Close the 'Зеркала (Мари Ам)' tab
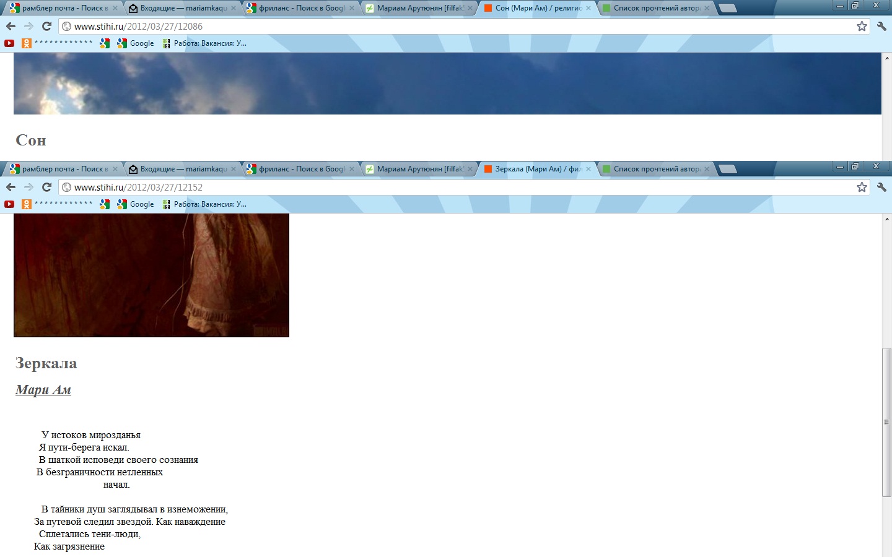 588,169
